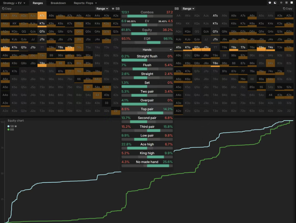The width and height of the screenshot is (296, 223).
Task: Select the 84s cell in BB grid
Action: pyautogui.click(x=271, y=63)
